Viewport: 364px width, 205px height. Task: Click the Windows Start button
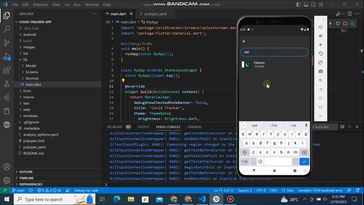pyautogui.click(x=7, y=199)
